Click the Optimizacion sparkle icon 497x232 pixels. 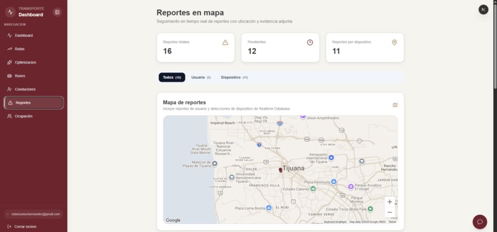[x=9, y=62]
